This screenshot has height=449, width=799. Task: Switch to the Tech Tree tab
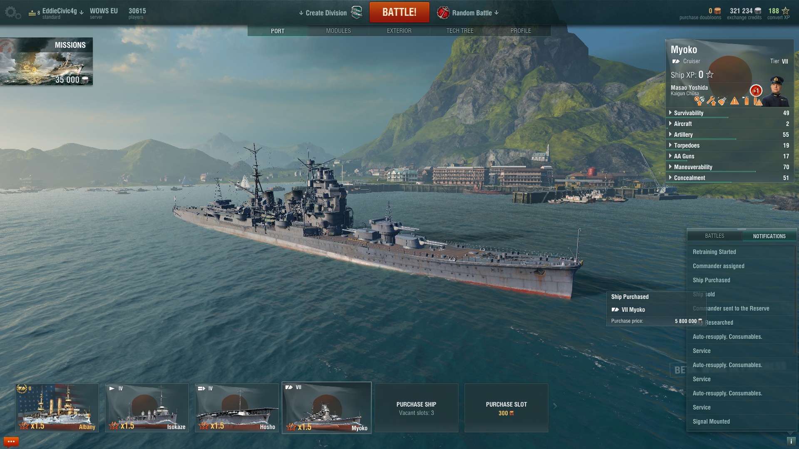(x=460, y=31)
